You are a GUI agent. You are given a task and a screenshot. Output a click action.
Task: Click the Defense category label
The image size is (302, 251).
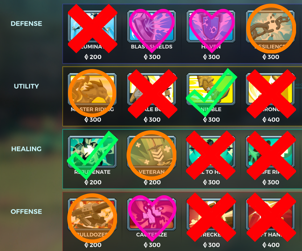pyautogui.click(x=26, y=23)
